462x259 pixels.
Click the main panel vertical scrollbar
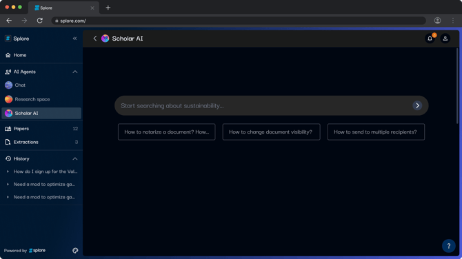point(457,85)
